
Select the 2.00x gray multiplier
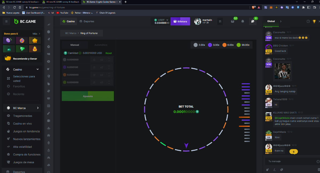(199, 45)
